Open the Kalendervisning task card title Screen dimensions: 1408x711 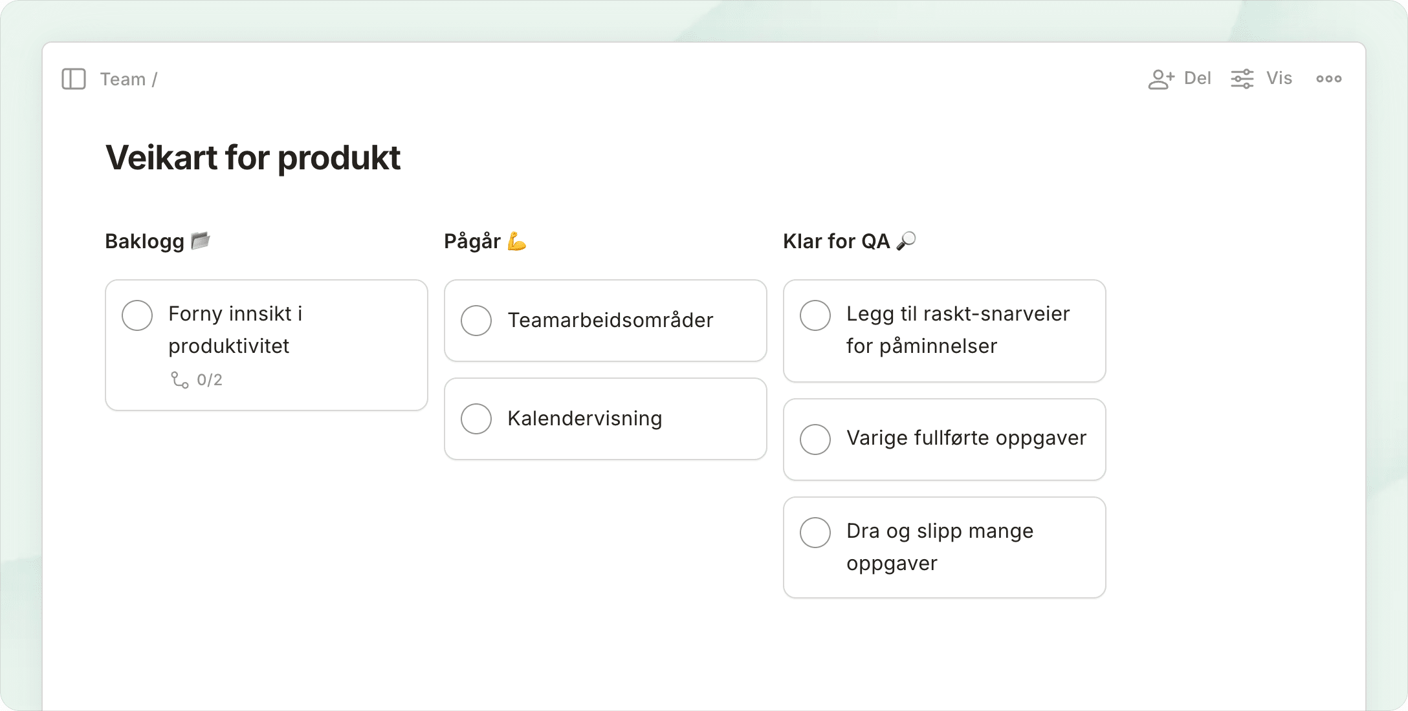click(584, 419)
